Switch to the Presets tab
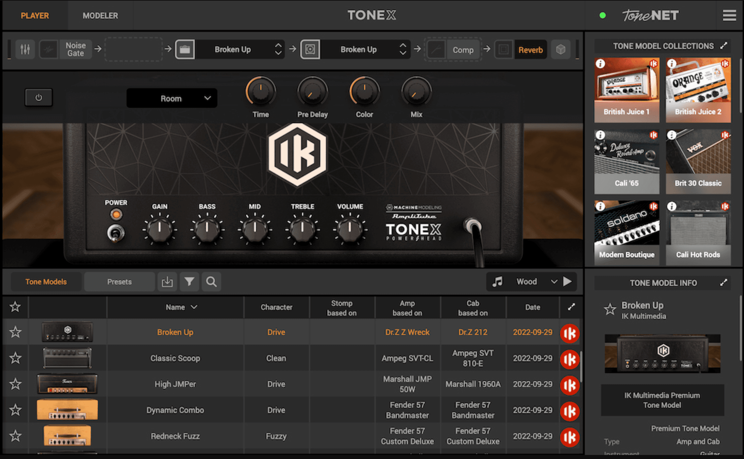The height and width of the screenshot is (459, 744). click(119, 282)
